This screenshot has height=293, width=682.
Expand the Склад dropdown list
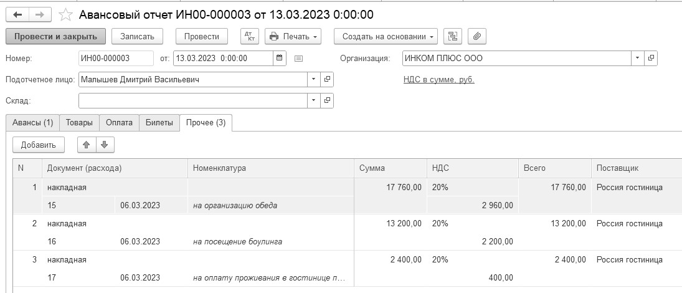coord(313,100)
